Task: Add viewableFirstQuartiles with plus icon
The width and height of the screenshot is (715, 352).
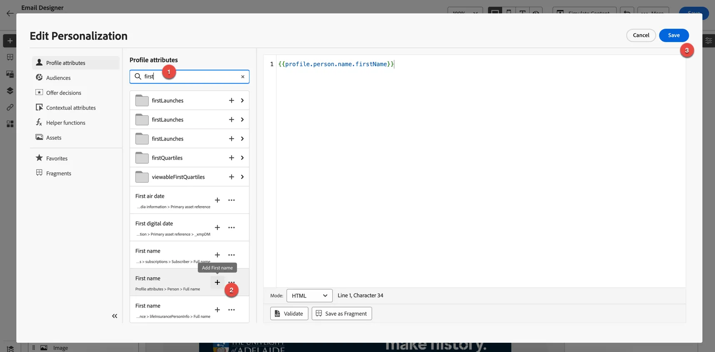Action: point(232,177)
